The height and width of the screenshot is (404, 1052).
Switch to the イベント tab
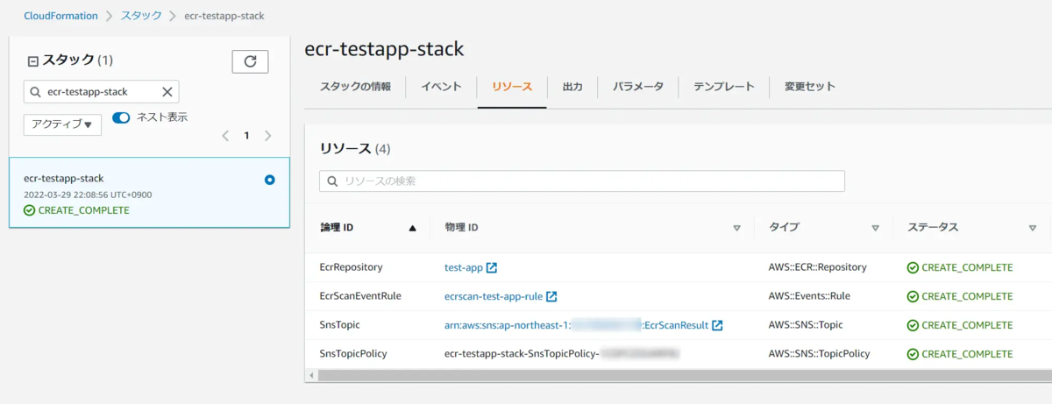[441, 87]
